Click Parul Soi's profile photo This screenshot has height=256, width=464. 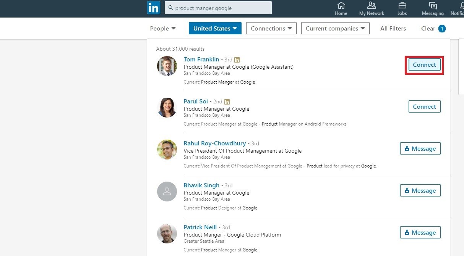pyautogui.click(x=167, y=108)
